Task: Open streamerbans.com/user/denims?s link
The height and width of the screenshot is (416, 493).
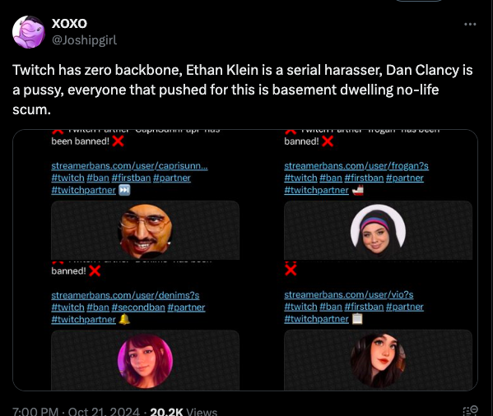Action: (125, 295)
